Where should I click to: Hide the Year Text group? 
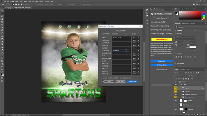point(176,92)
